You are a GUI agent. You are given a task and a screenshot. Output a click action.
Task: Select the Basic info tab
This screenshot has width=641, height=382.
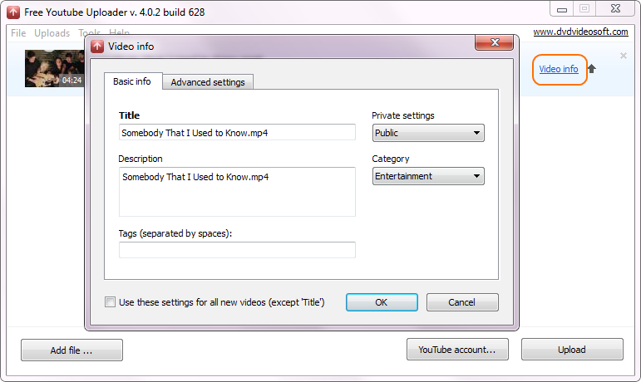(132, 81)
